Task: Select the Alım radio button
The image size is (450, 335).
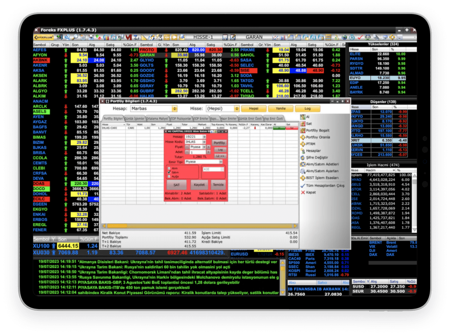Action: (169, 168)
